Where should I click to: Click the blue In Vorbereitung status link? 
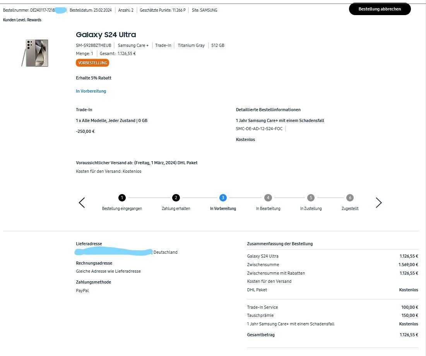click(x=91, y=91)
